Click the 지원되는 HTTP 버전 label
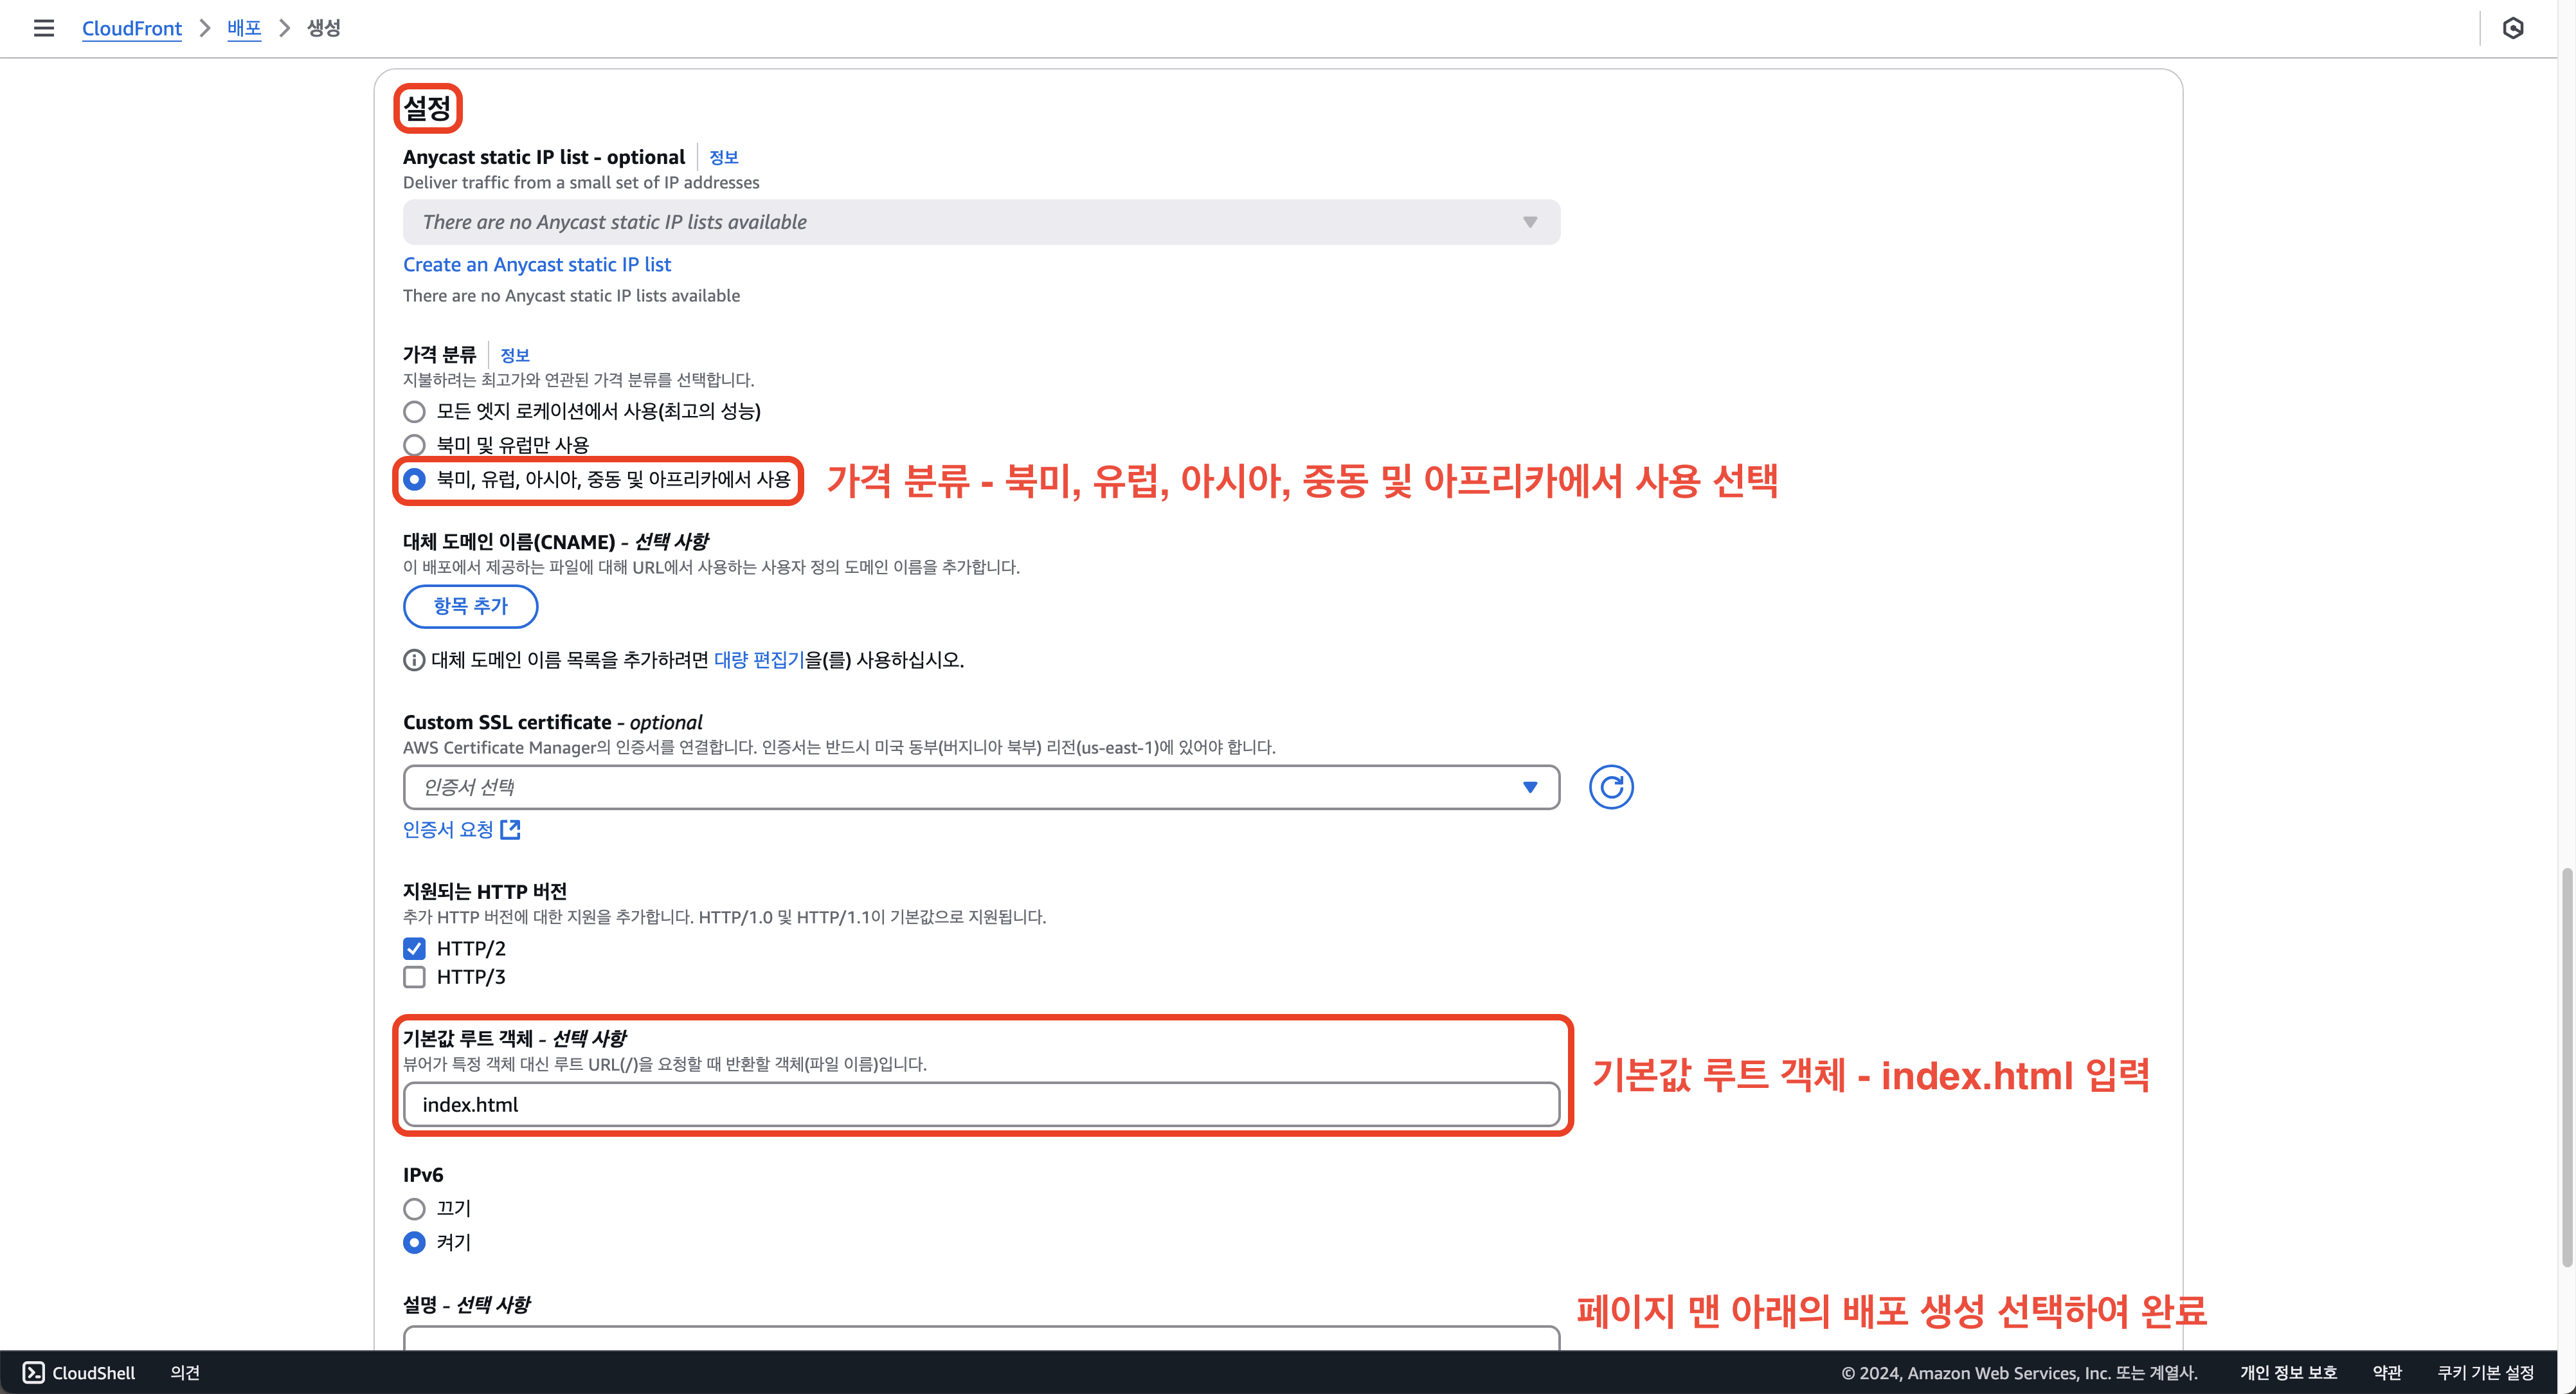Viewport: 2576px width, 1394px height. (x=485, y=891)
